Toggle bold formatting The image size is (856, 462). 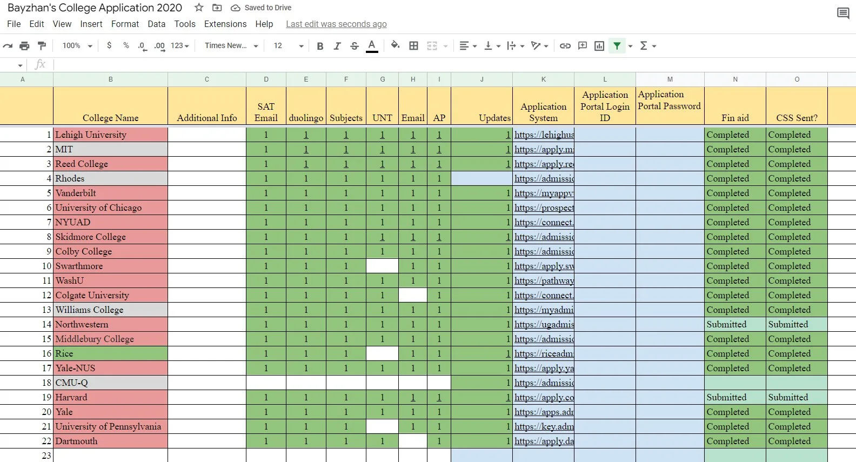(320, 46)
